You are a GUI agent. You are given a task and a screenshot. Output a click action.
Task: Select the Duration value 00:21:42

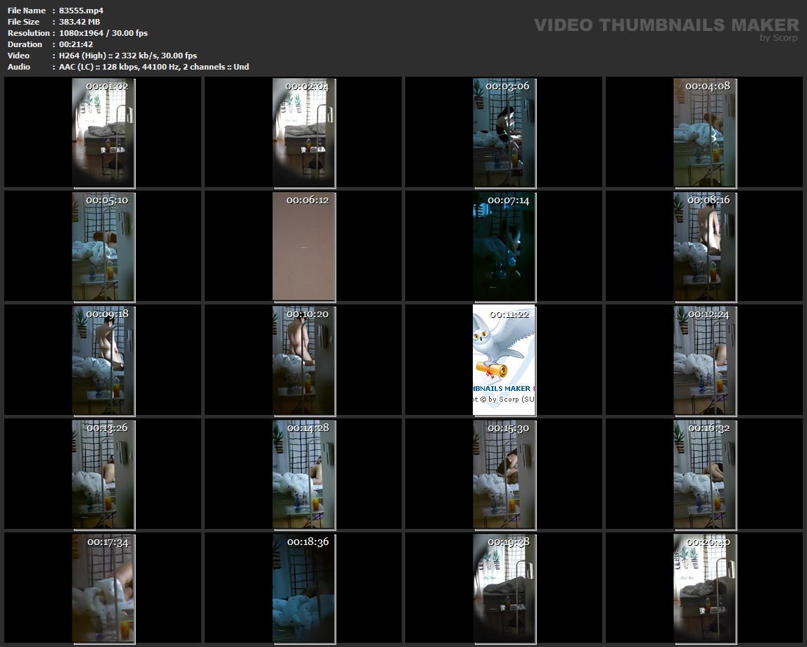[76, 44]
